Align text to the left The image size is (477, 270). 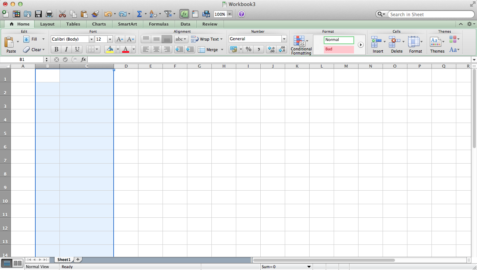[146, 49]
